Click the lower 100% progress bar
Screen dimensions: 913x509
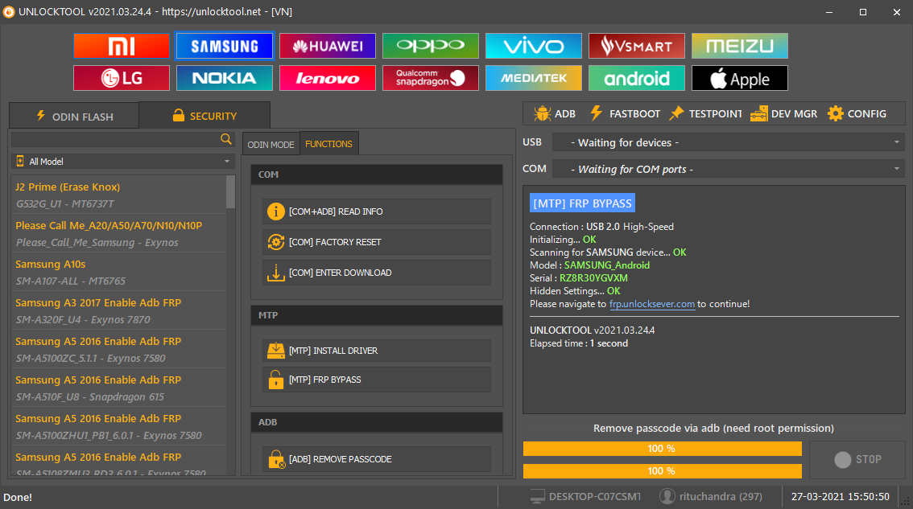(x=662, y=470)
